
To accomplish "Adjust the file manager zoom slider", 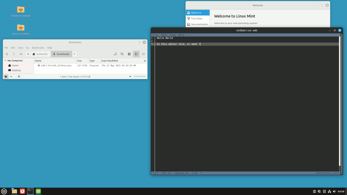I will click(138, 77).
